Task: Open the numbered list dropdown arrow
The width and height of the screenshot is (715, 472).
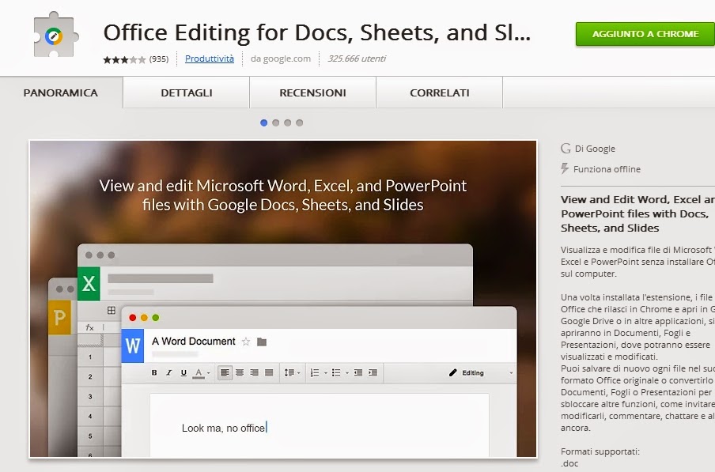Action: tap(326, 373)
